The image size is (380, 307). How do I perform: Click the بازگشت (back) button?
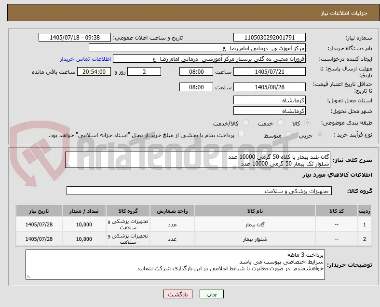(x=178, y=294)
